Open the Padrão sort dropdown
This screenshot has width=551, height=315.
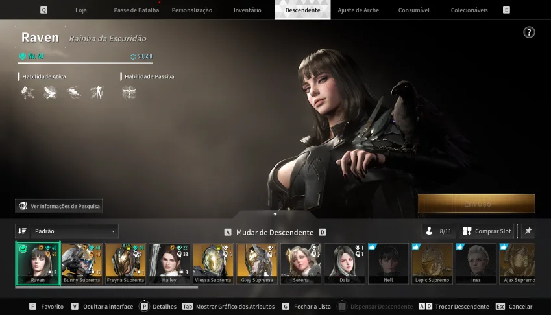[x=75, y=231]
